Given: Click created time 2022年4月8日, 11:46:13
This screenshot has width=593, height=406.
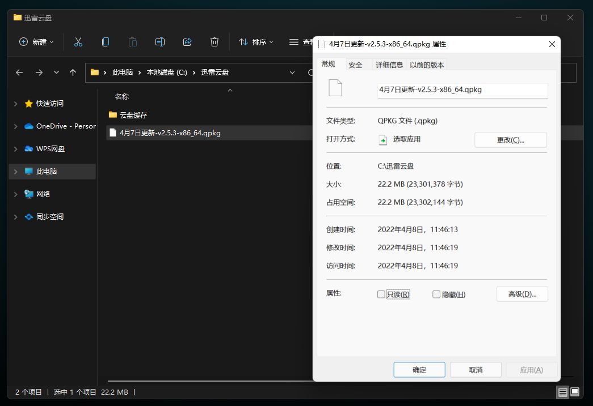Looking at the screenshot, I should coord(418,229).
